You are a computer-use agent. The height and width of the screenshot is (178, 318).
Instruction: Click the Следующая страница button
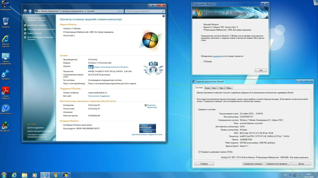point(253,164)
